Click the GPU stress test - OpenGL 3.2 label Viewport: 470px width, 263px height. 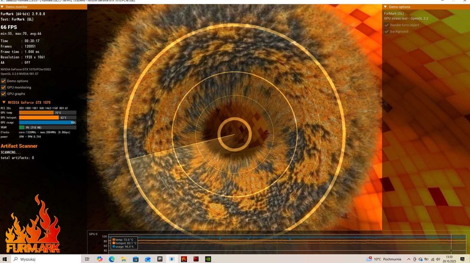[x=406, y=18]
